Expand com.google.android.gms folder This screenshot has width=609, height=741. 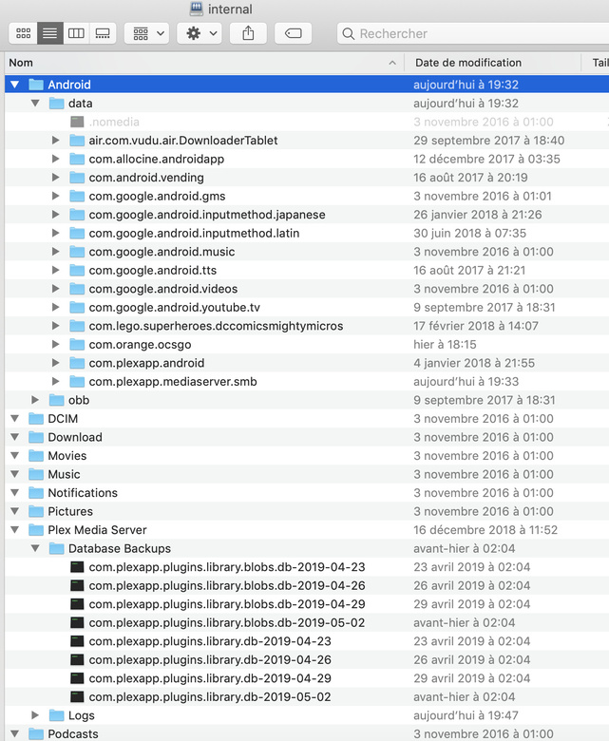point(56,196)
